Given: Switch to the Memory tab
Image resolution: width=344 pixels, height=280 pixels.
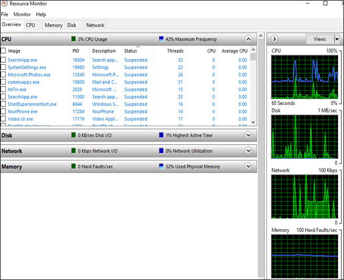Looking at the screenshot, I should (x=54, y=25).
